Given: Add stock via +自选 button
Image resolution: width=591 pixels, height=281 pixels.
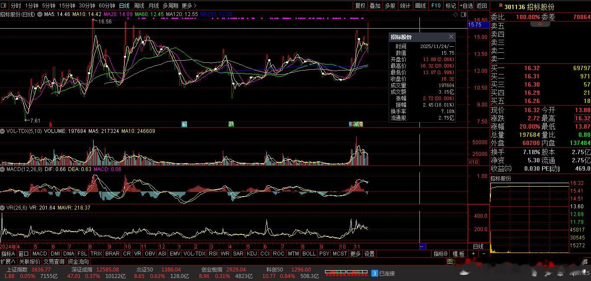Looking at the screenshot, I should [x=466, y=6].
